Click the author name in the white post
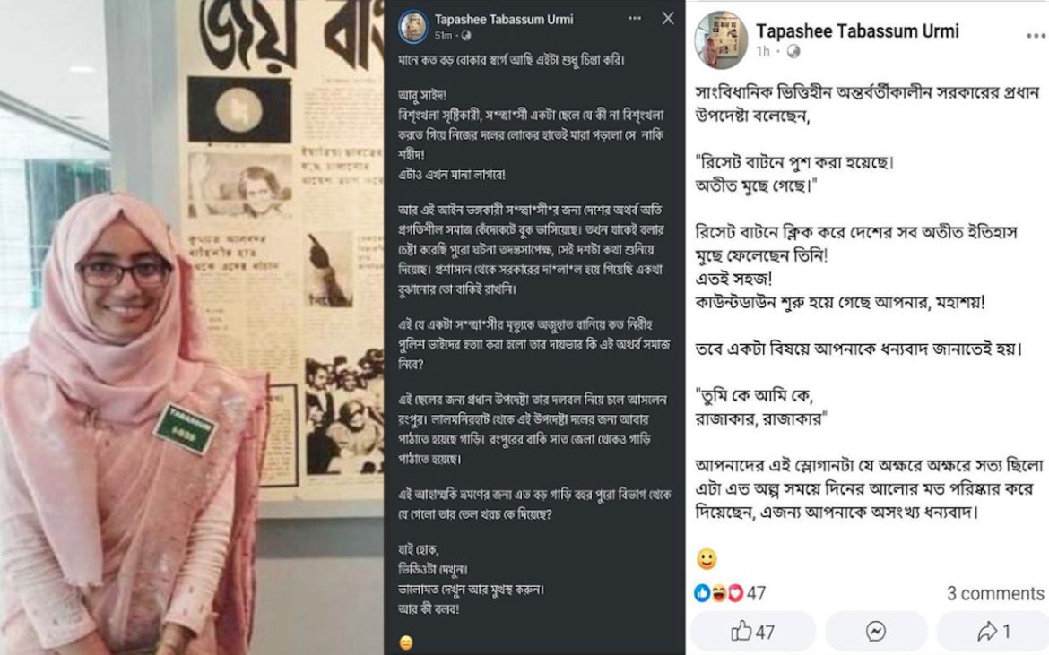The width and height of the screenshot is (1049, 655). tap(857, 30)
